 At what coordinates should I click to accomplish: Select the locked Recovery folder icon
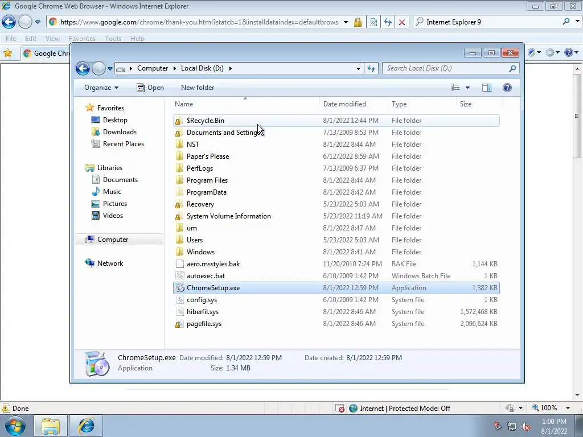179,204
